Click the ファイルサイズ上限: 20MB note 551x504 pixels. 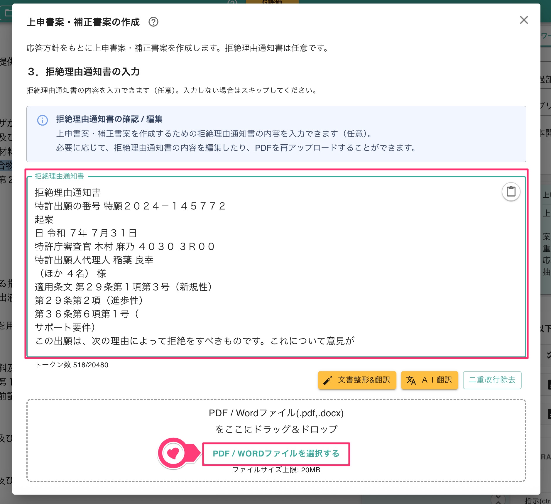(x=276, y=470)
